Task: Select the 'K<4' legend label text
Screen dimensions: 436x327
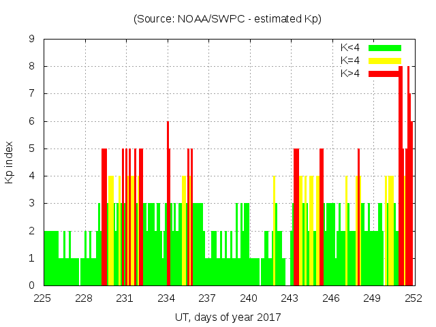Action: (350, 48)
